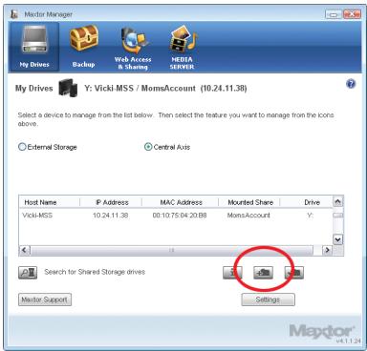The height and width of the screenshot is (351, 367).
Task: Open the Media Server section
Action: [x=182, y=48]
